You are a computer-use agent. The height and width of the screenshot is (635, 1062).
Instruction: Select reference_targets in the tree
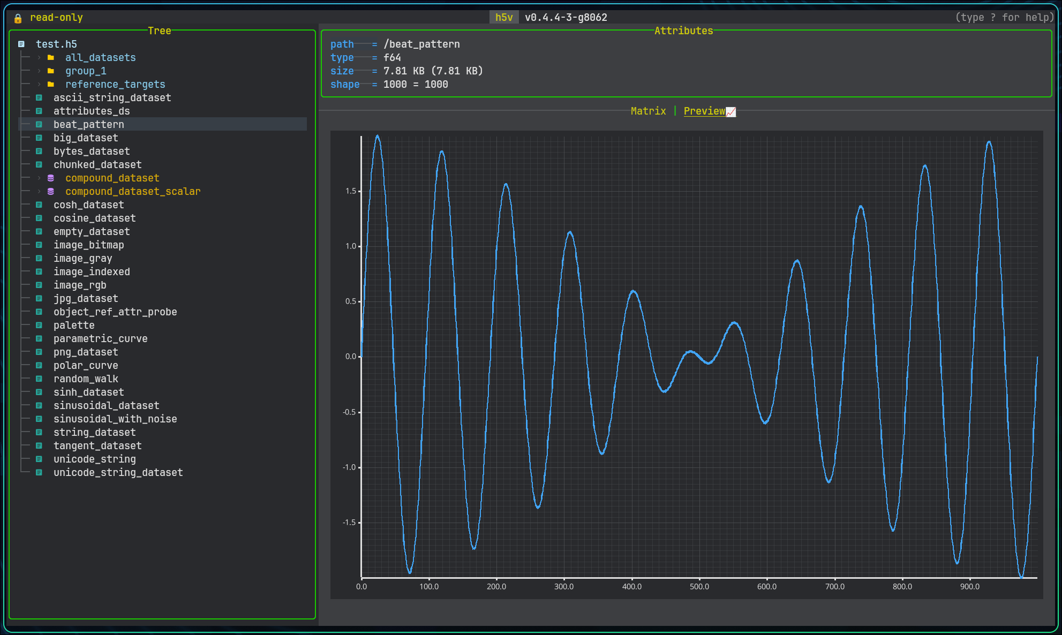(115, 84)
